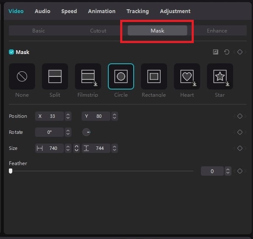253x239 pixels.
Task: Click the Rotate stepper arrows
Action: click(x=68, y=132)
